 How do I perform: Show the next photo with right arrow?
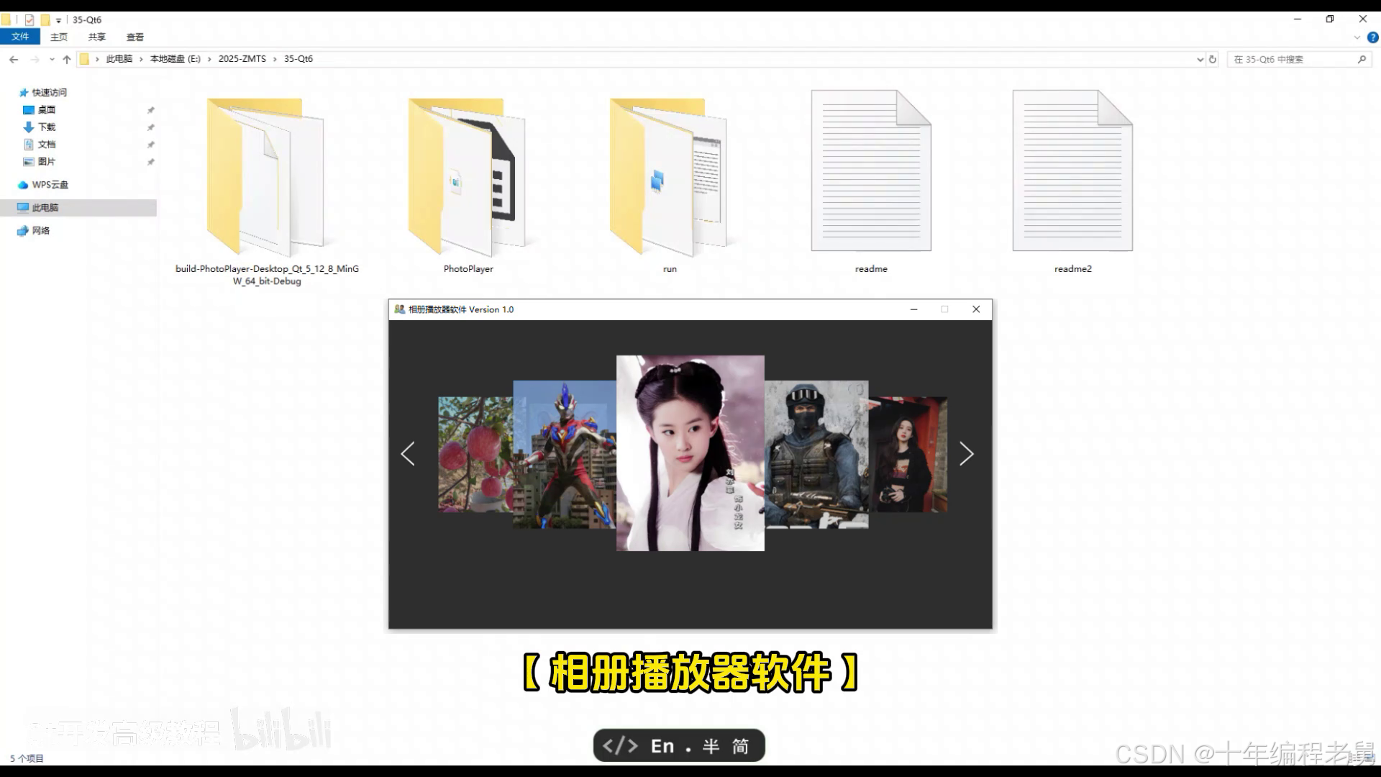click(966, 454)
